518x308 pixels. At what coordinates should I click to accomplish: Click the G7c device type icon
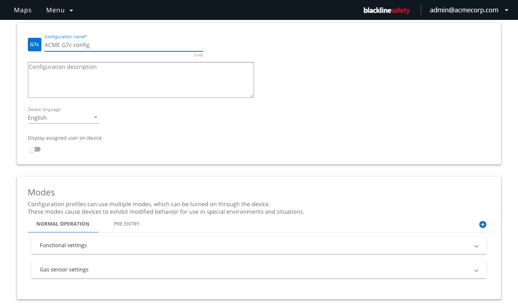(x=35, y=45)
